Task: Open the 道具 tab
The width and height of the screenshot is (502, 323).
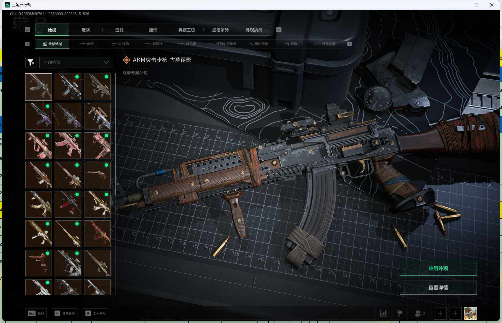Action: tap(119, 30)
